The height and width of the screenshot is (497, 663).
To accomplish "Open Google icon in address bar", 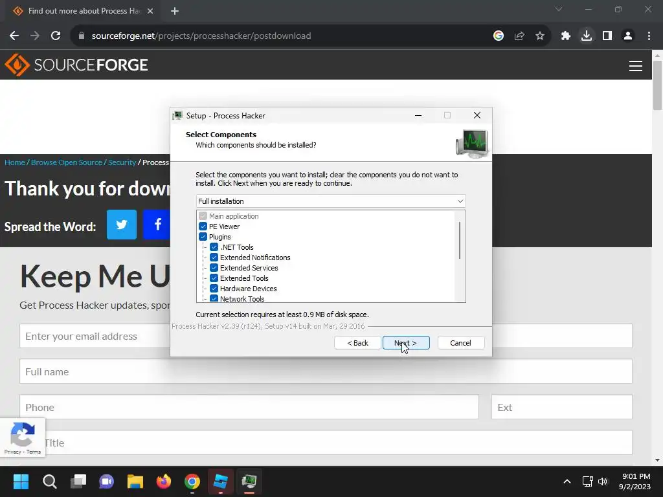I will [499, 36].
